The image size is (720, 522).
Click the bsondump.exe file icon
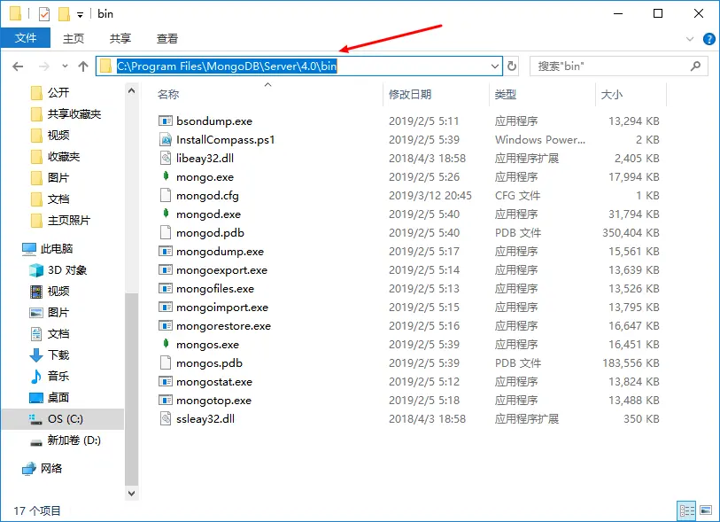coord(166,121)
